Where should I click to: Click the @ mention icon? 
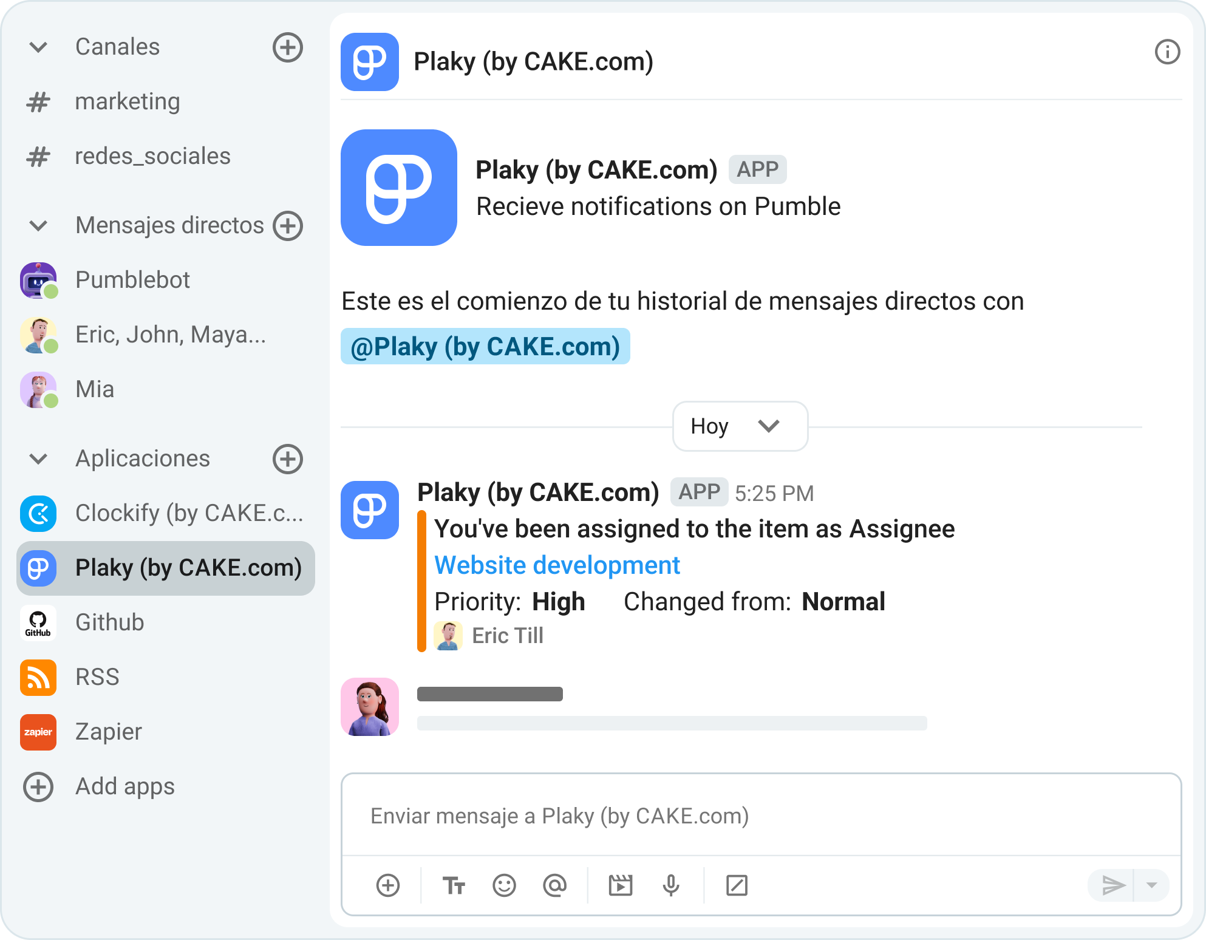point(554,885)
